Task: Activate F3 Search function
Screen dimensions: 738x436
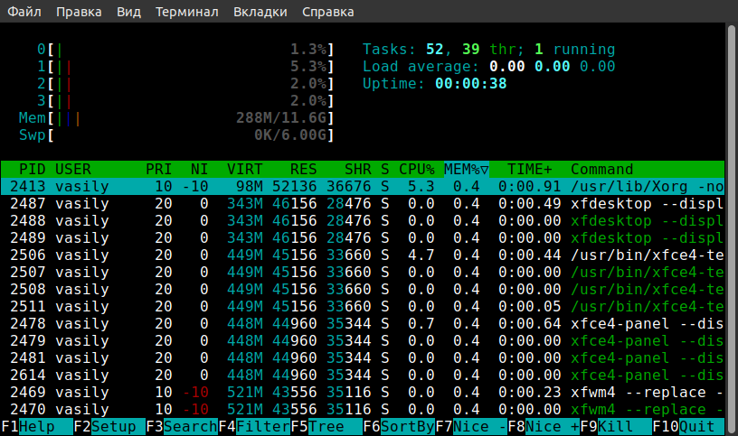Action: click(x=182, y=427)
